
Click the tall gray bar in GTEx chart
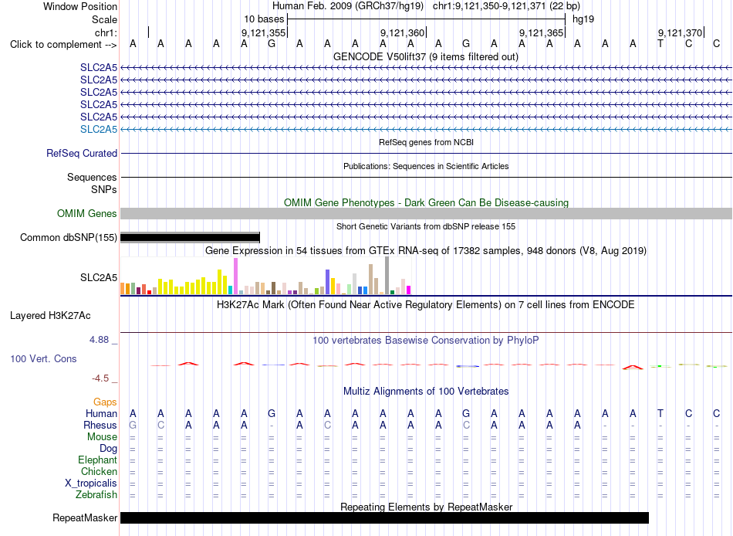pyautogui.click(x=387, y=276)
